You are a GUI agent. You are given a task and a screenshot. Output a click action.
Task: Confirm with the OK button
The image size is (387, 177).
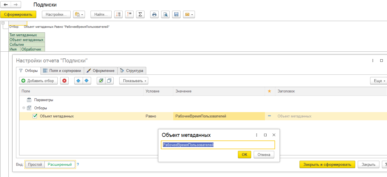(x=244, y=155)
